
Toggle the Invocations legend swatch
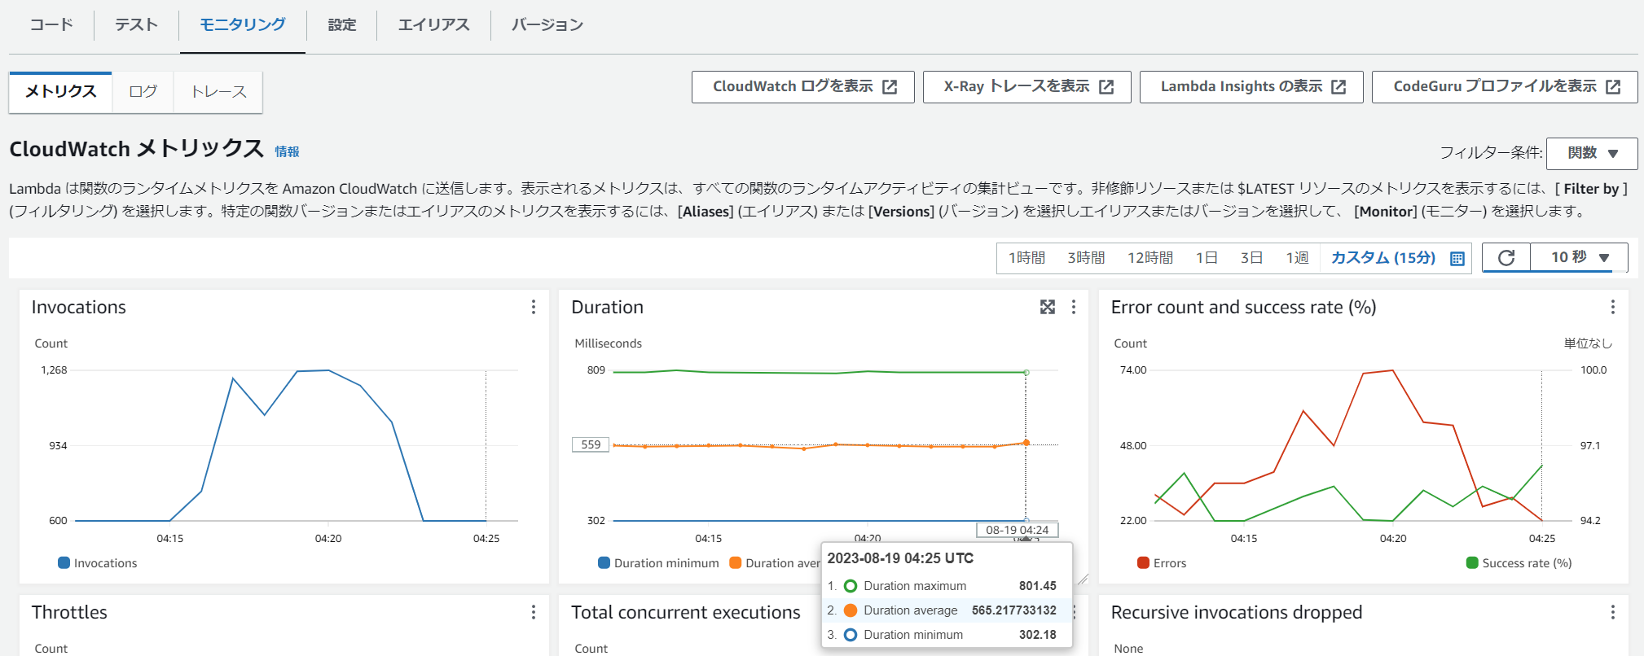[x=64, y=562]
